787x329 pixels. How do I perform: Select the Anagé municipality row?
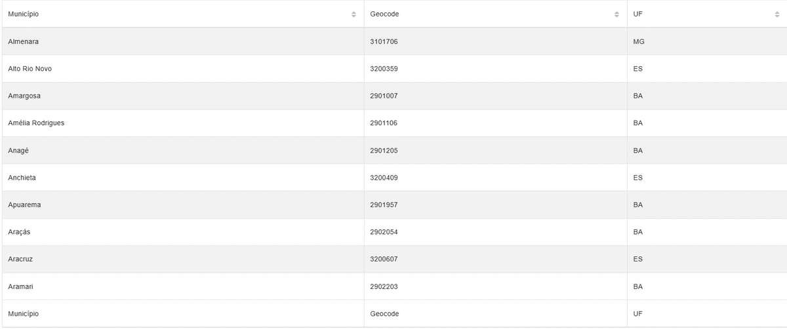pyautogui.click(x=18, y=151)
